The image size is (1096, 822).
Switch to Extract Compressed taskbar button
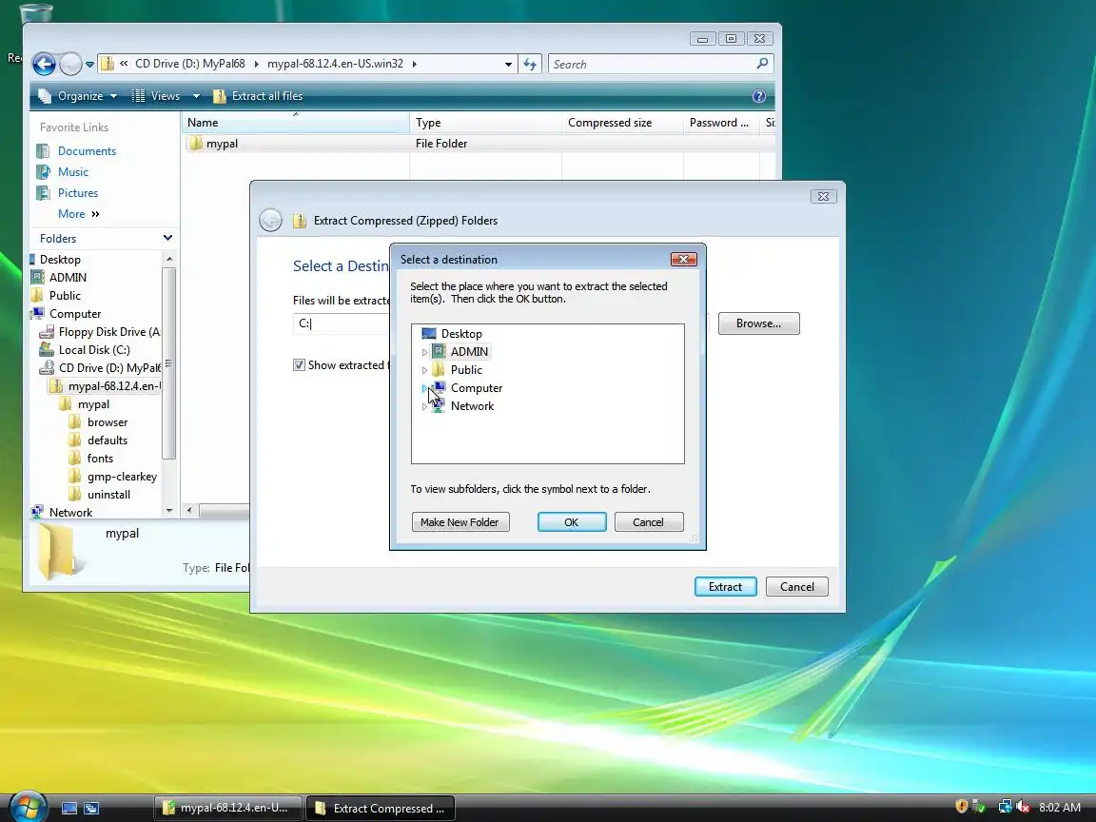pos(381,808)
